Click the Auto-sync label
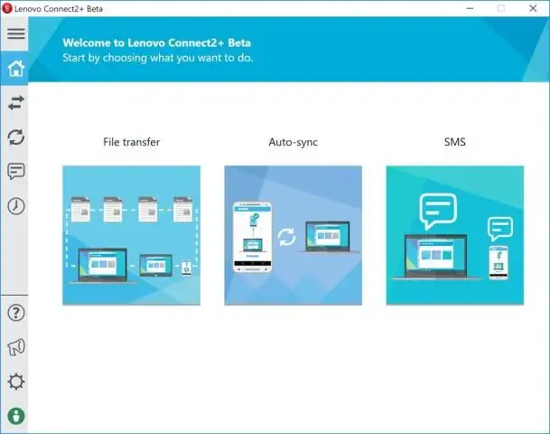 tap(294, 142)
